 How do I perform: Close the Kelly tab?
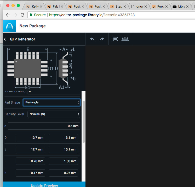click(x=41, y=7)
